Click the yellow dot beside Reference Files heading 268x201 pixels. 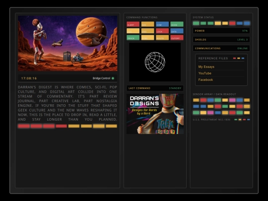click(239, 58)
